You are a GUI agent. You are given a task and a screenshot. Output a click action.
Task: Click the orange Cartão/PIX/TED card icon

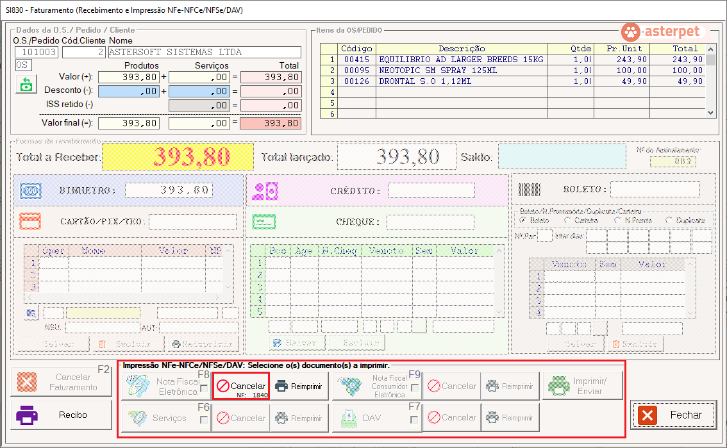pyautogui.click(x=30, y=221)
